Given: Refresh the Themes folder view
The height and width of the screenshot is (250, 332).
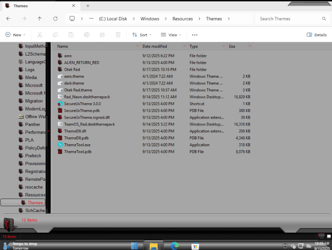Looking at the screenshot, I should coord(55,19).
